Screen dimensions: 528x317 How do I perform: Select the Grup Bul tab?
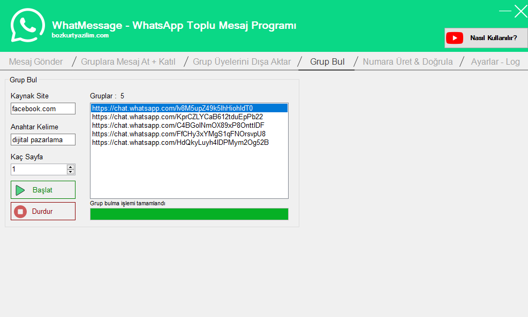[327, 62]
